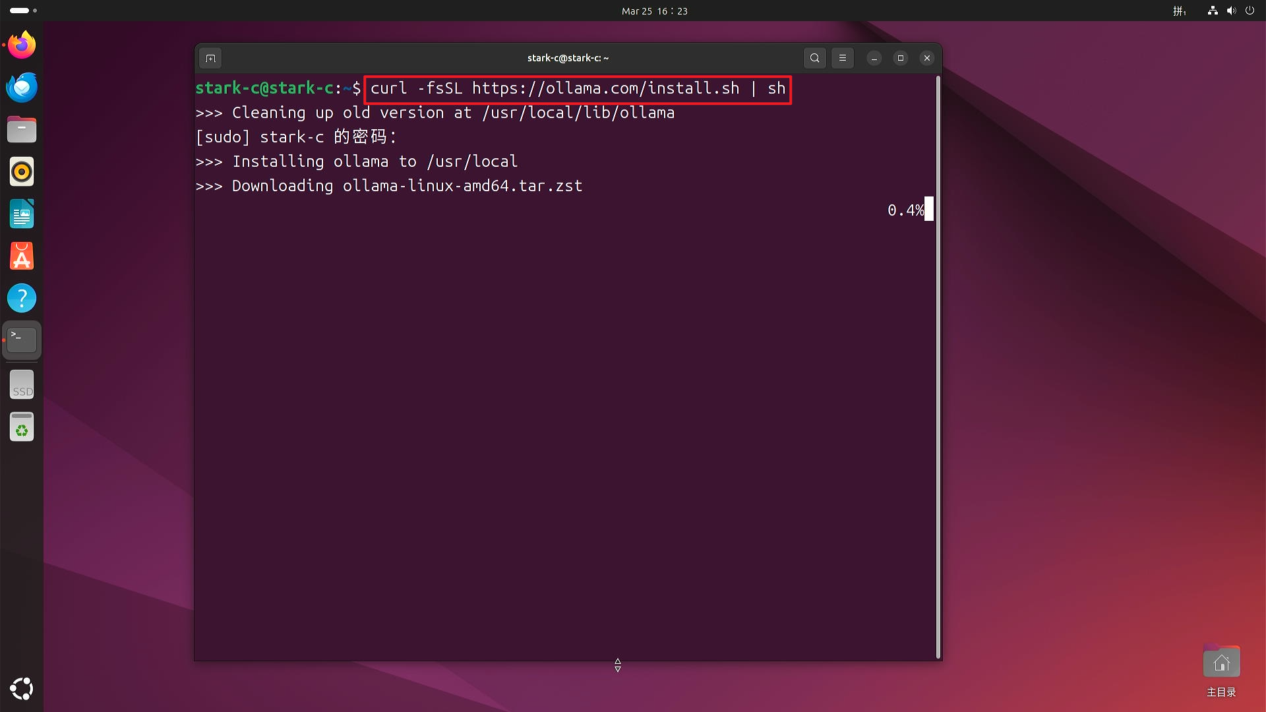Launch Firefox from the dock
Viewport: 1266px width, 712px height.
click(x=22, y=45)
